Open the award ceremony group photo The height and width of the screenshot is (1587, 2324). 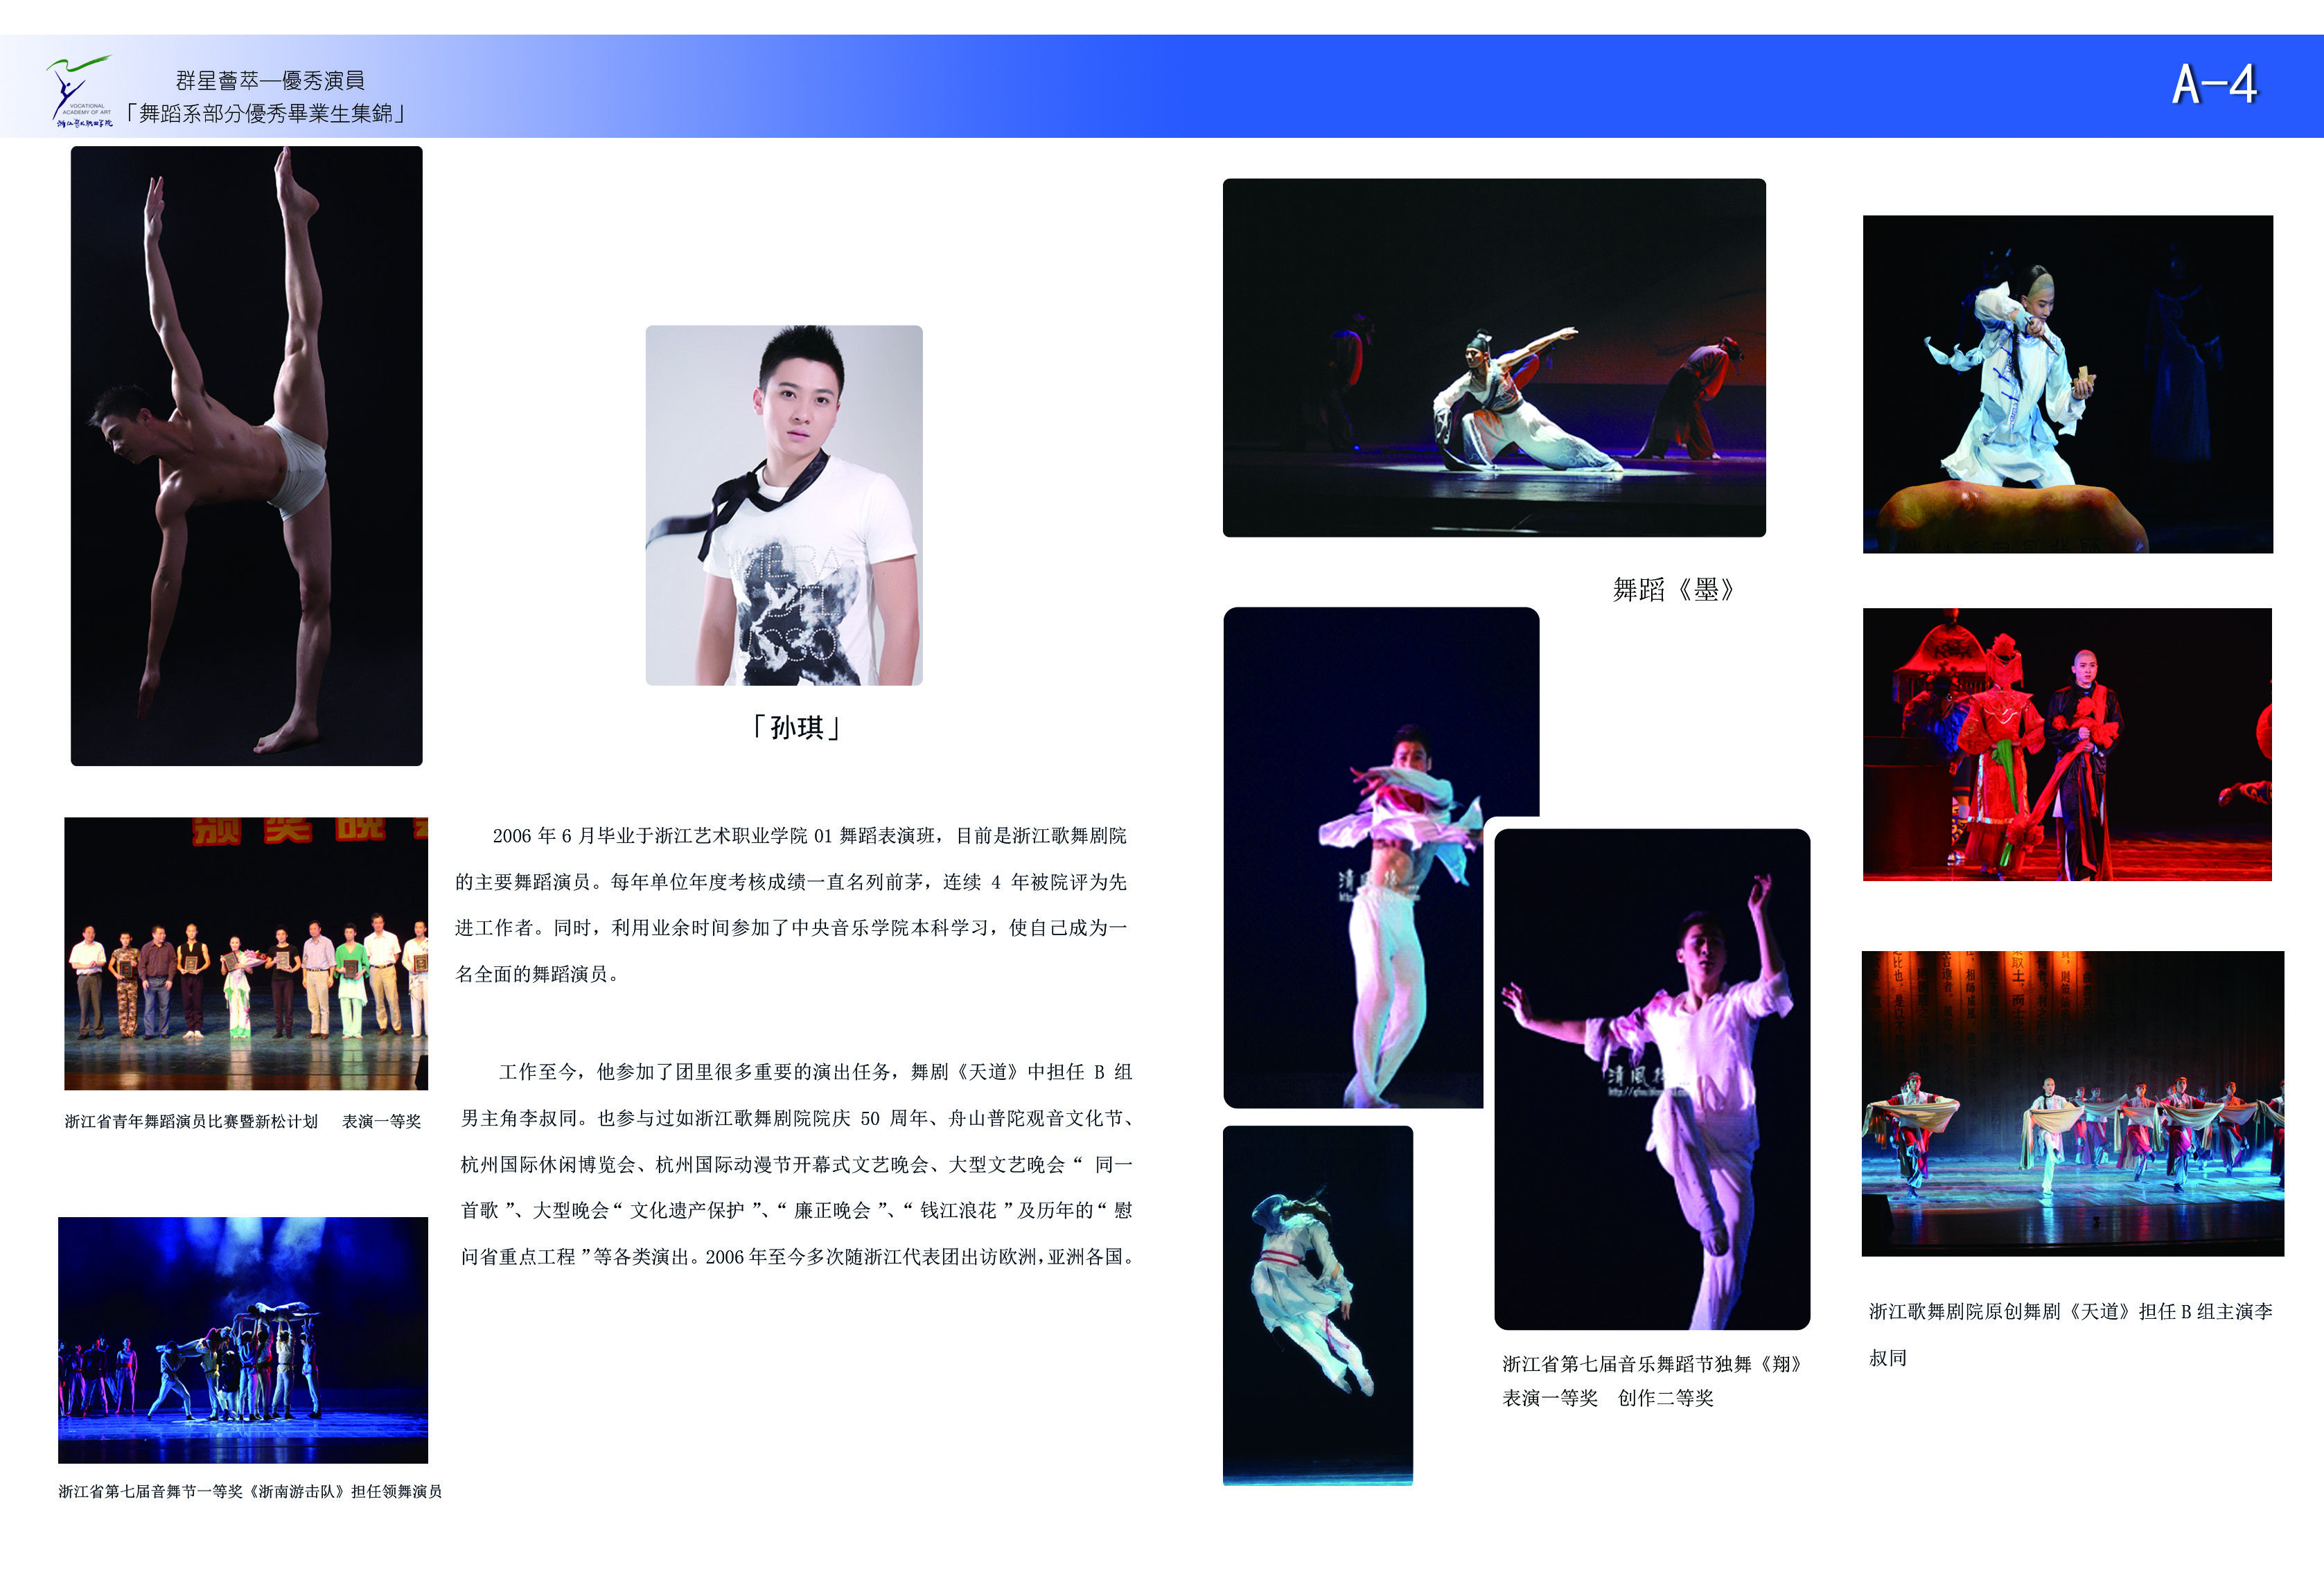246,953
